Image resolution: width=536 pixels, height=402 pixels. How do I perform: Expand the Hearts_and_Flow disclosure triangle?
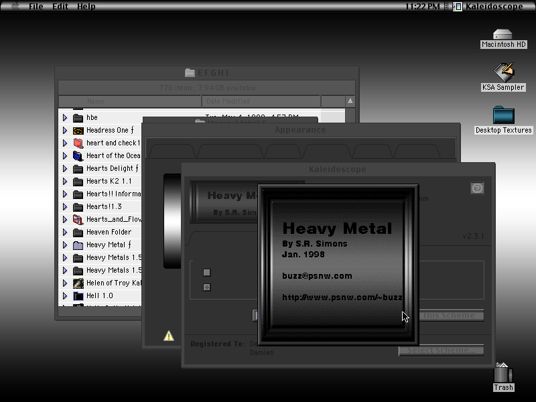click(x=65, y=220)
